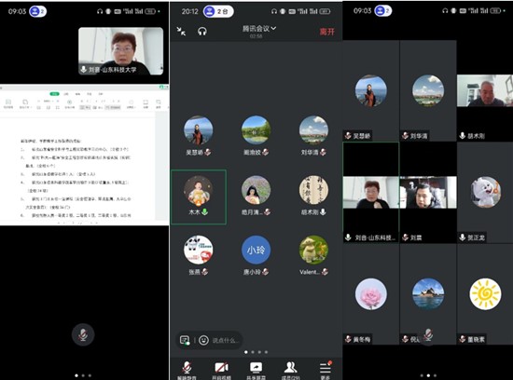Viewport: 513px width, 380px height.
Task: Tap the blue 小玲 avatar circle
Action: pos(256,250)
